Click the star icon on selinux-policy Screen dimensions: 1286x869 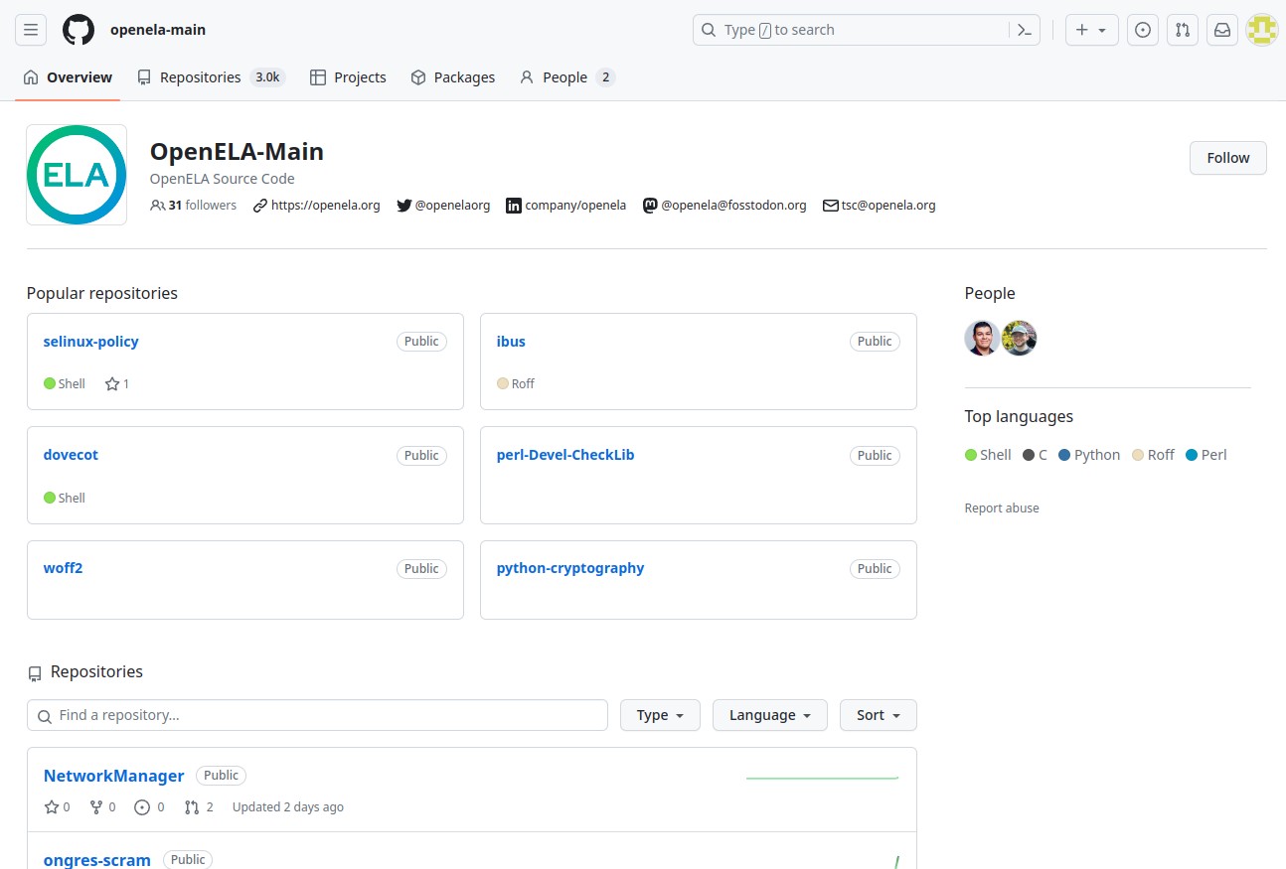[x=112, y=383]
